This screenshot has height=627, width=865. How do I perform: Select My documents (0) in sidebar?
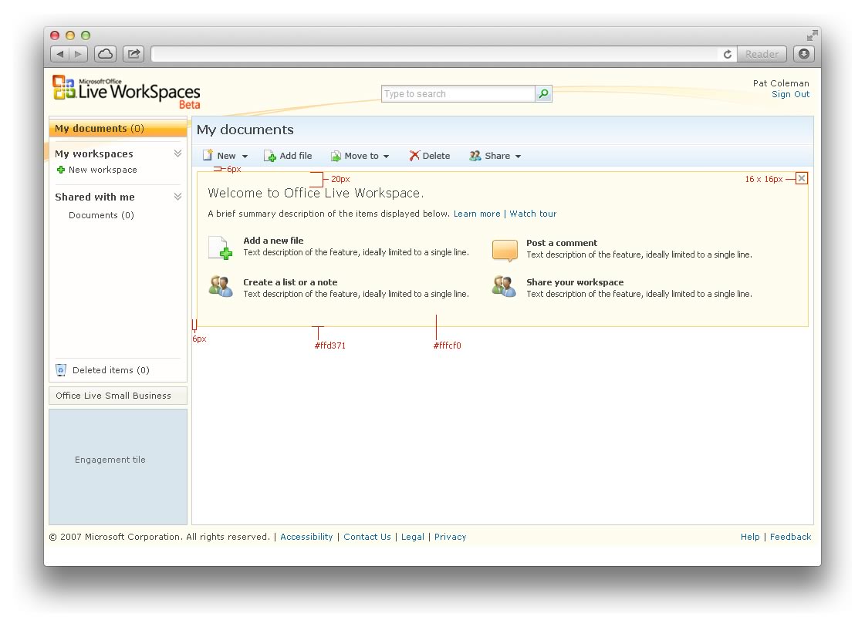coord(118,129)
